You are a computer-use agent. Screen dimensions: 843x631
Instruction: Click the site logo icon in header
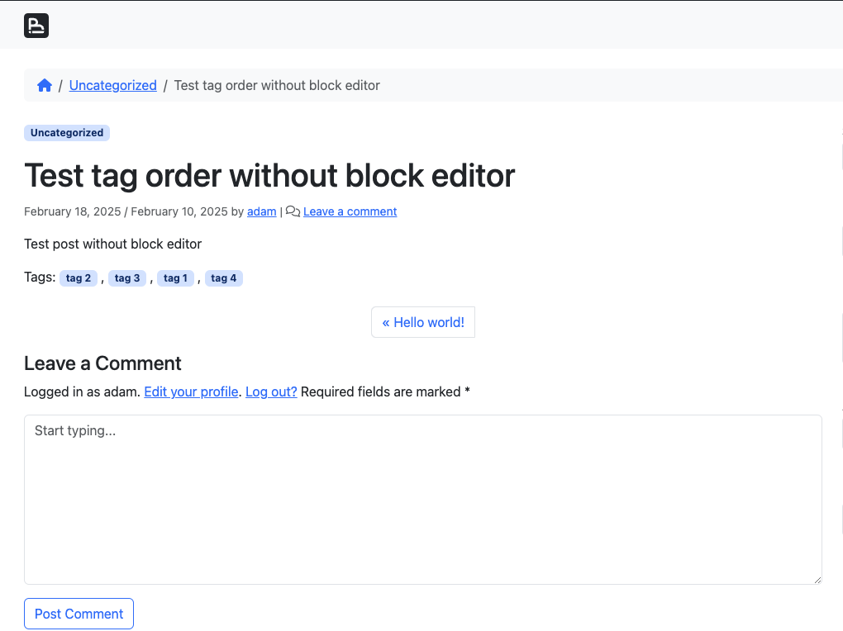(36, 26)
